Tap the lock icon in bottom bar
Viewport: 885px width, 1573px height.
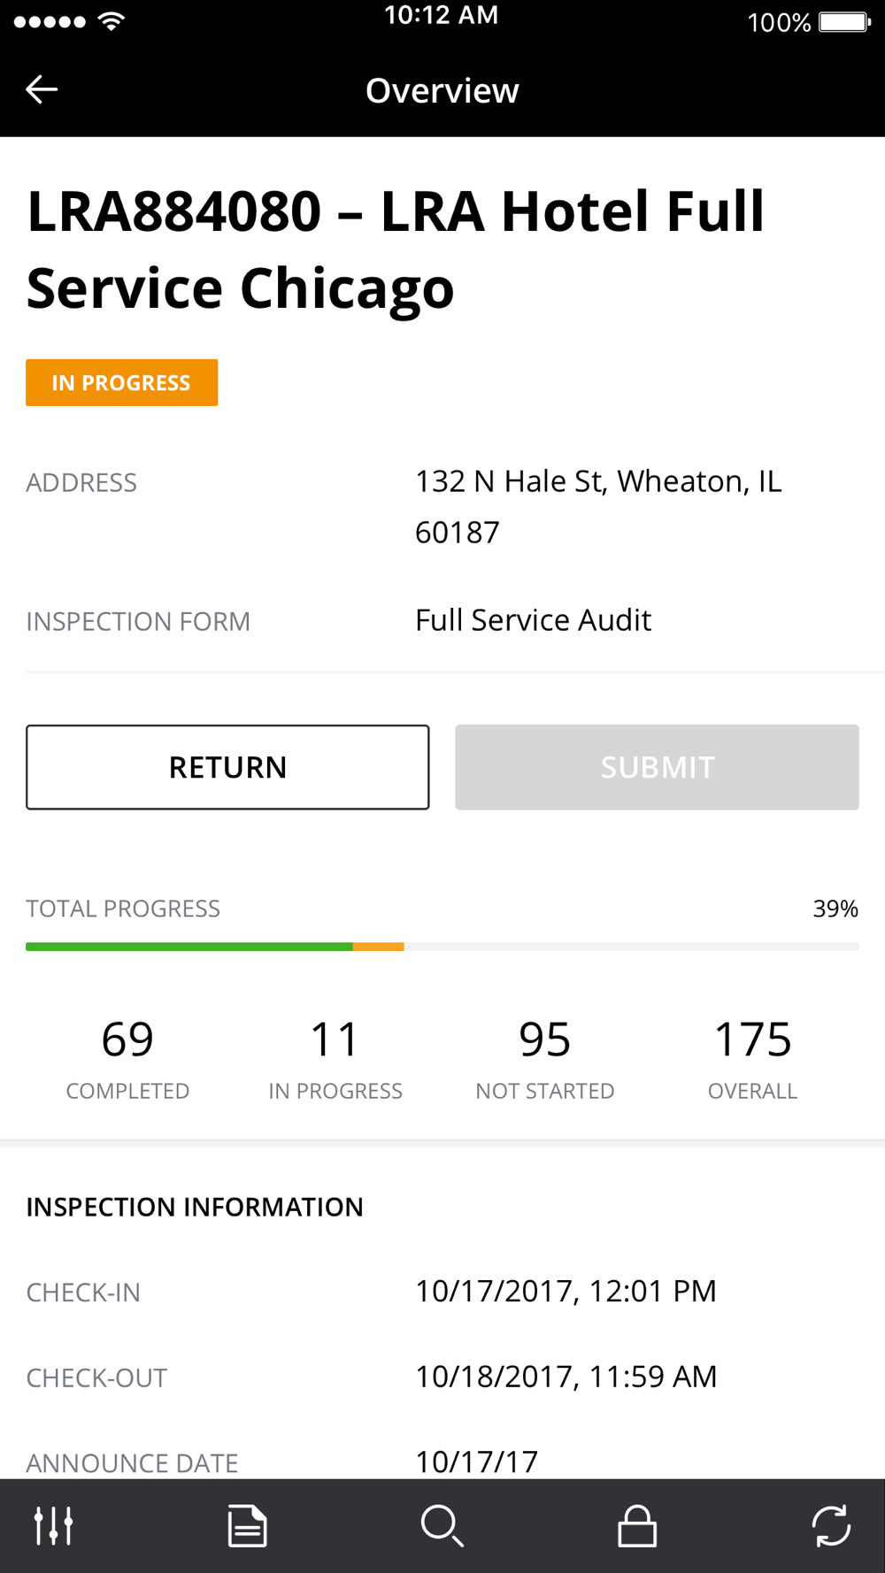tap(637, 1526)
